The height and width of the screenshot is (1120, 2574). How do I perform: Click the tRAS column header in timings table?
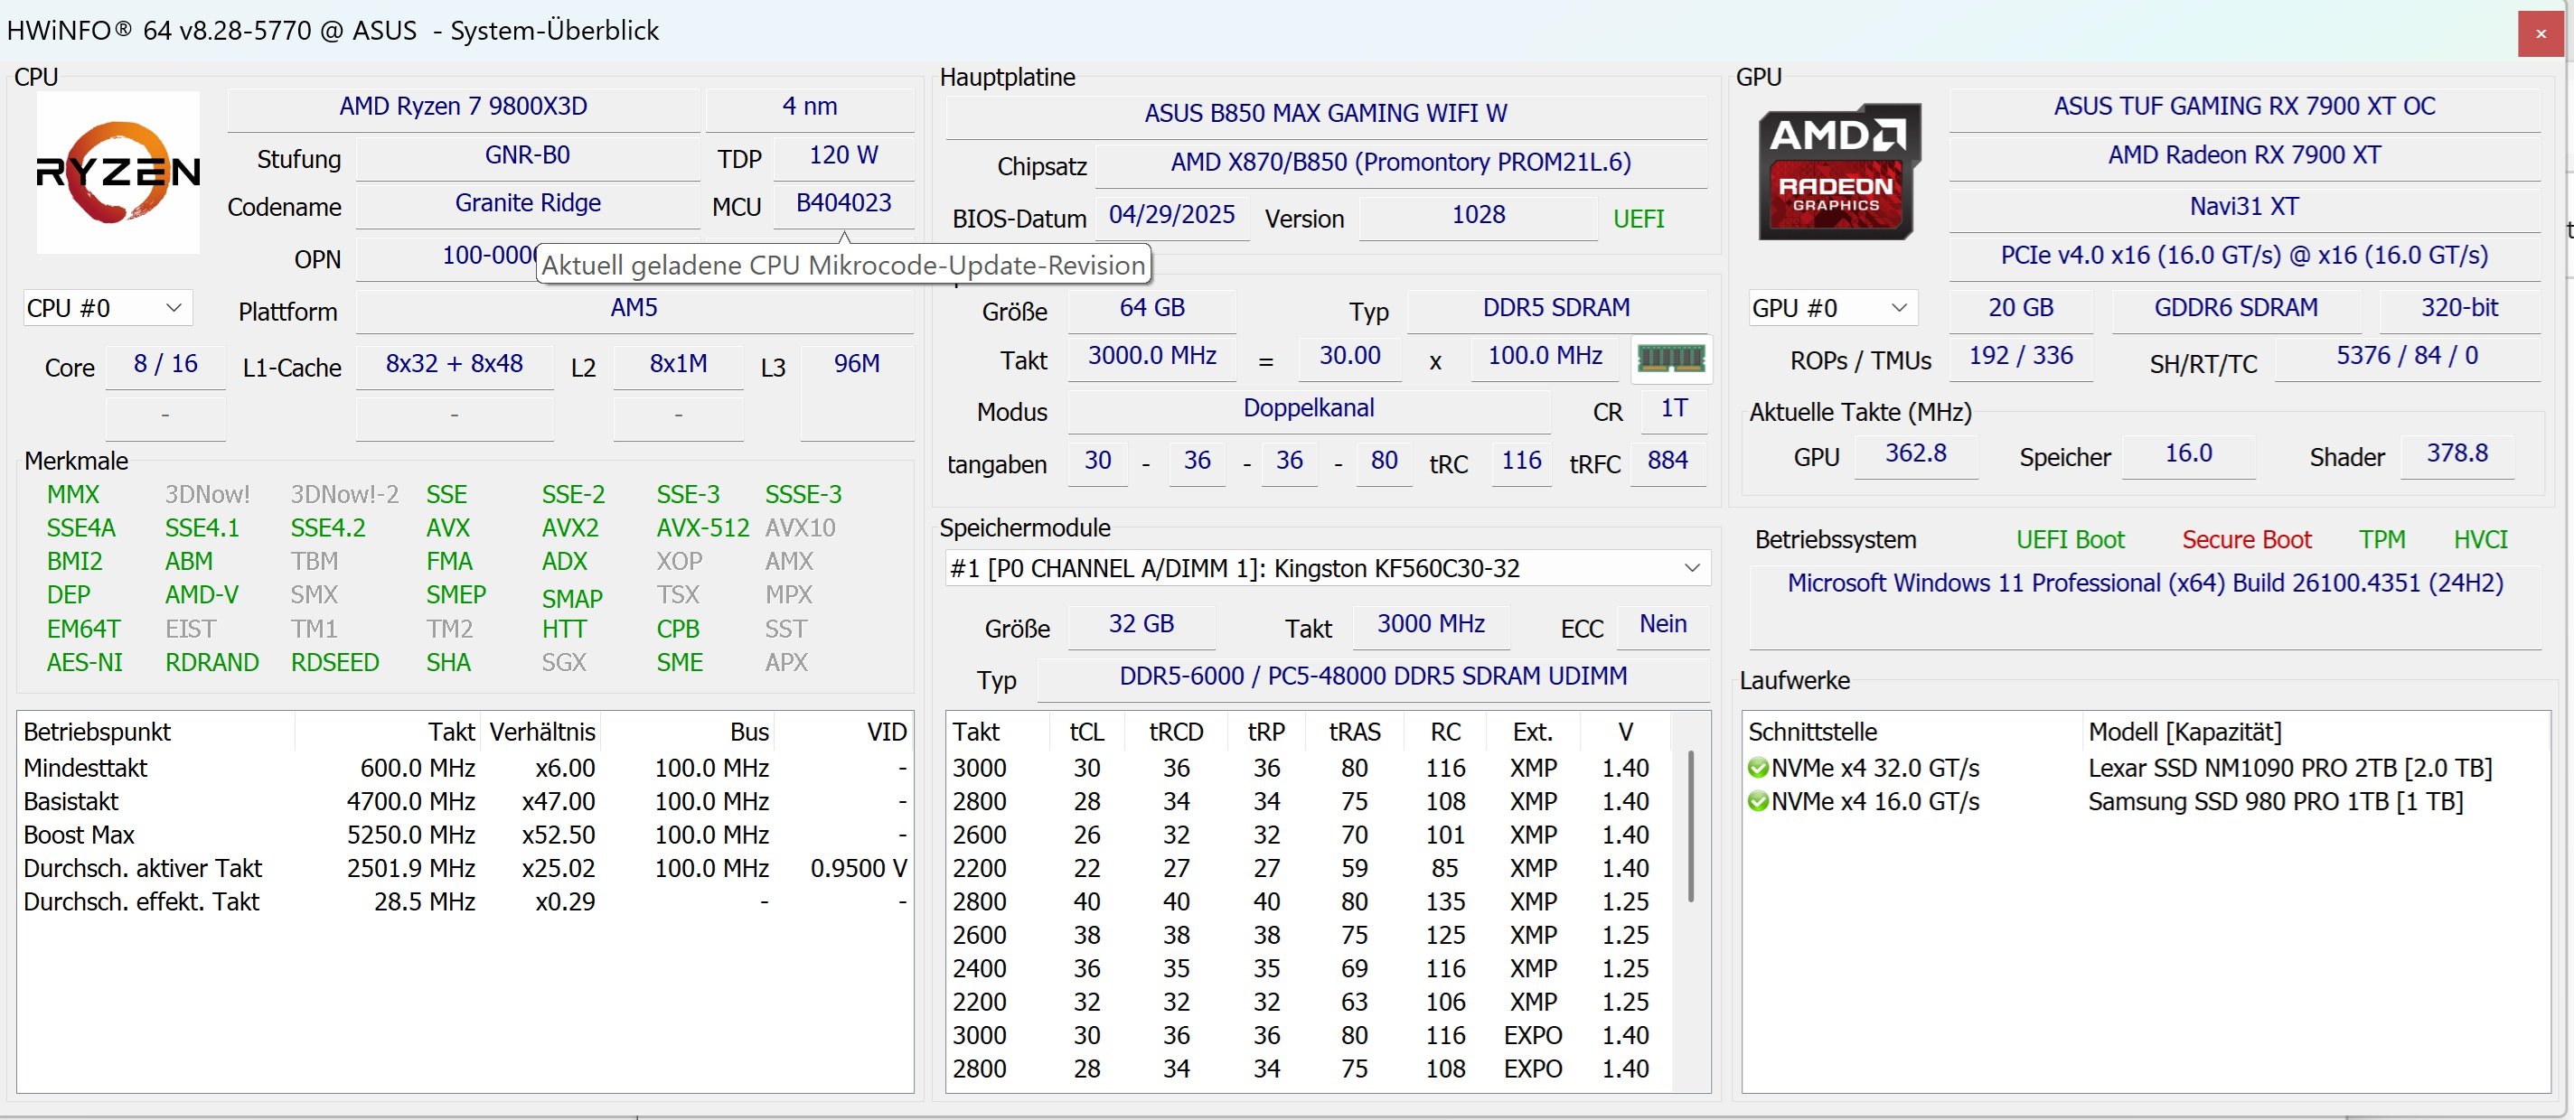coord(1354,732)
